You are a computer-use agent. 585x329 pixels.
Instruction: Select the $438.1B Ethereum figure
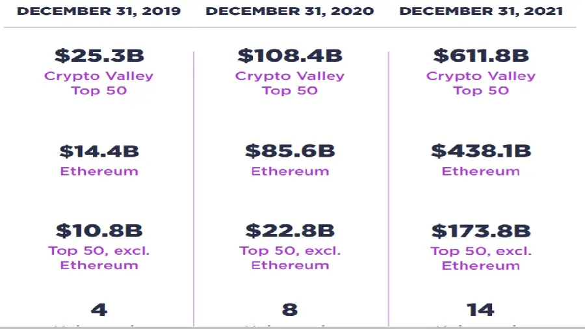click(x=481, y=151)
